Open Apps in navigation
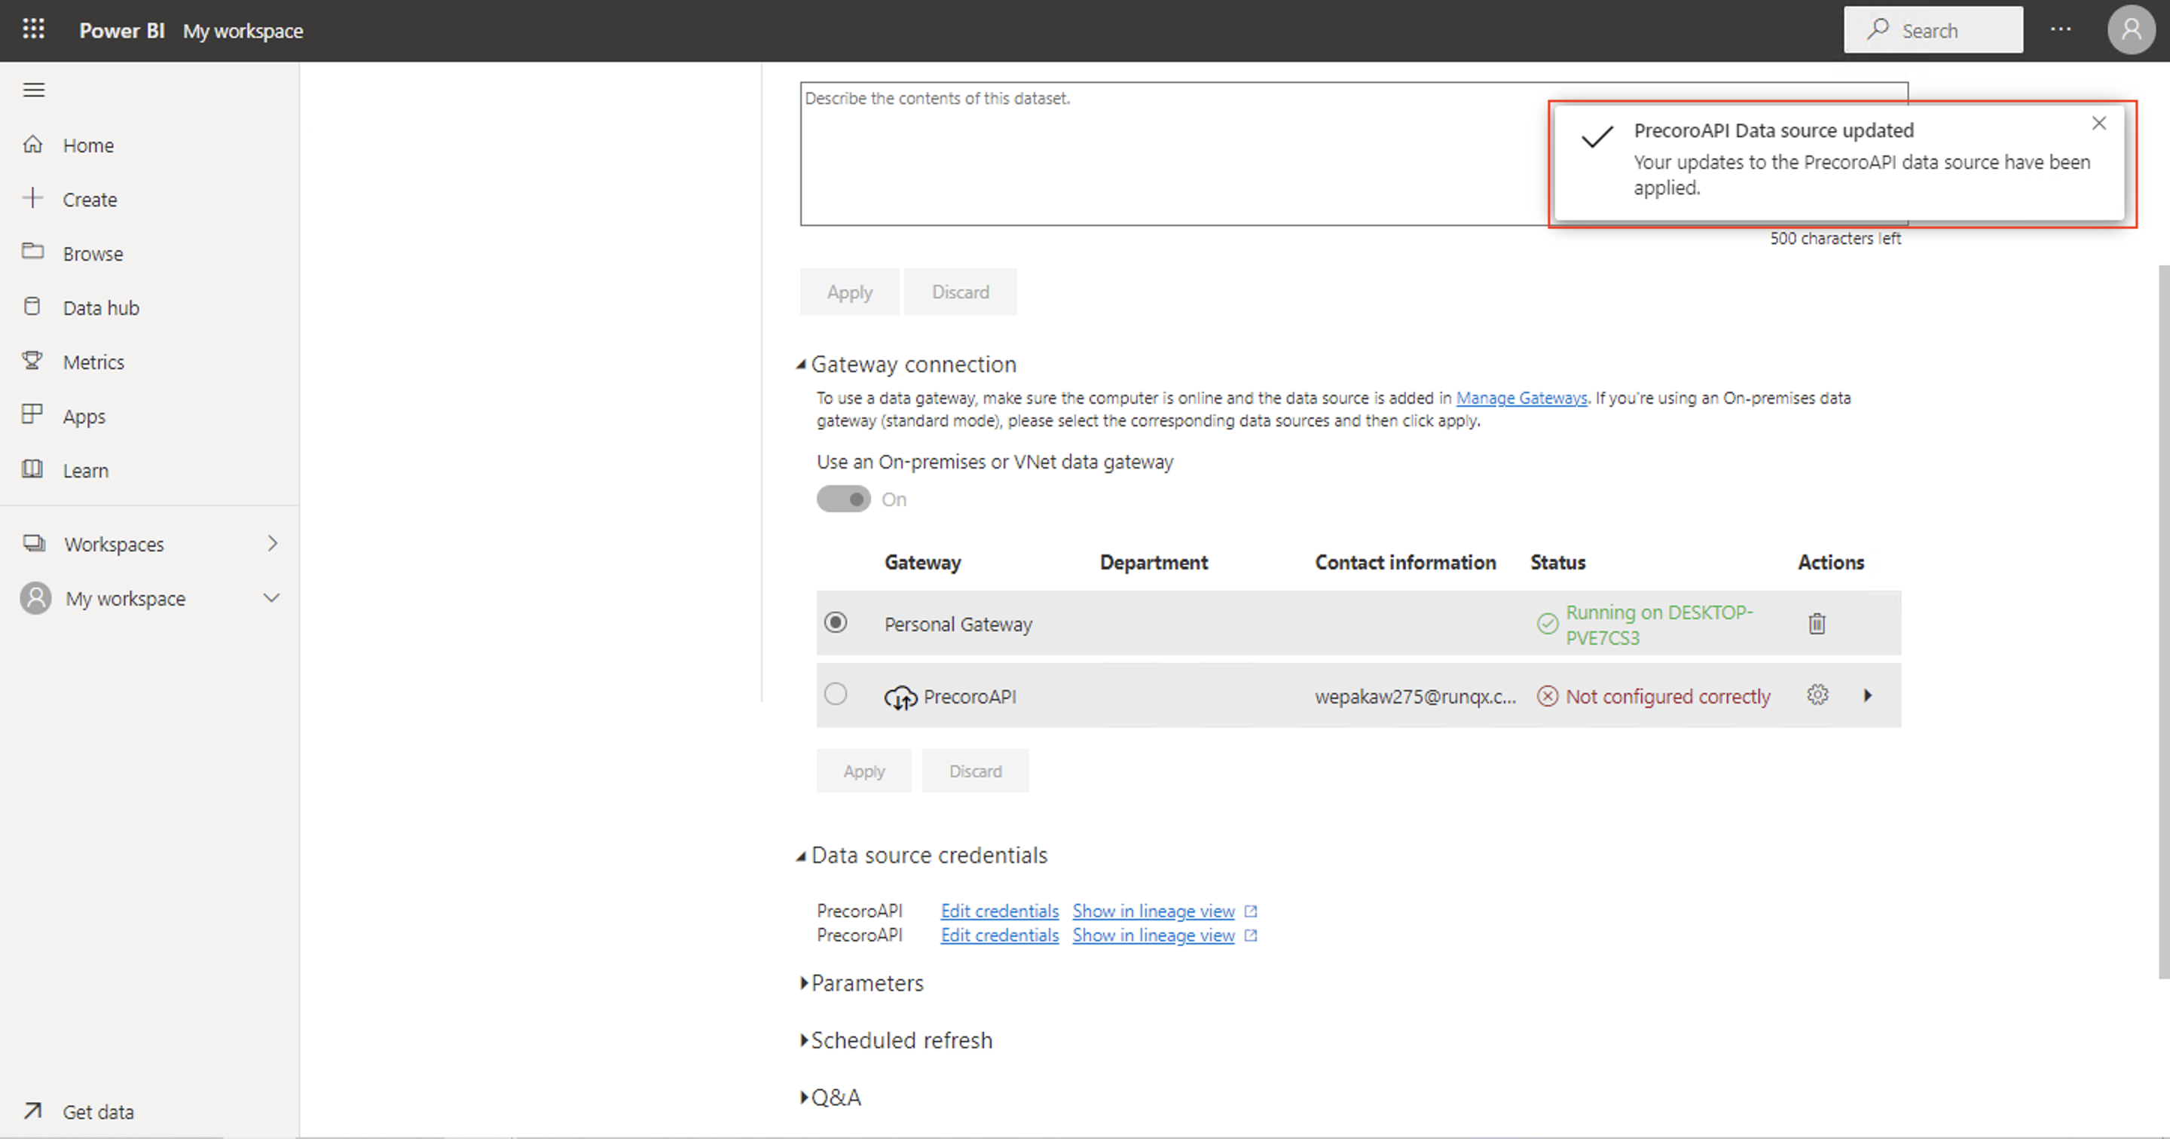This screenshot has height=1139, width=2170. tap(84, 416)
